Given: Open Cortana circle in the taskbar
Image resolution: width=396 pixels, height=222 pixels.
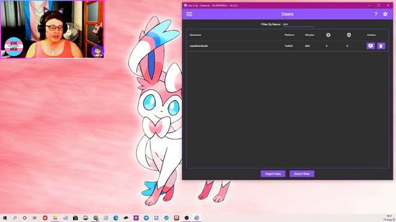Looking at the screenshot, I should (x=25, y=218).
